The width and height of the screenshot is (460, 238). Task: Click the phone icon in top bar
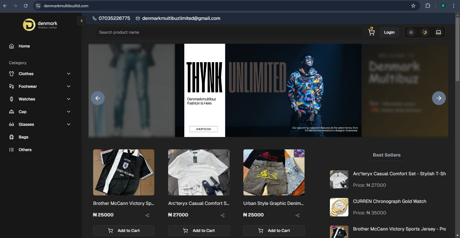pos(94,18)
